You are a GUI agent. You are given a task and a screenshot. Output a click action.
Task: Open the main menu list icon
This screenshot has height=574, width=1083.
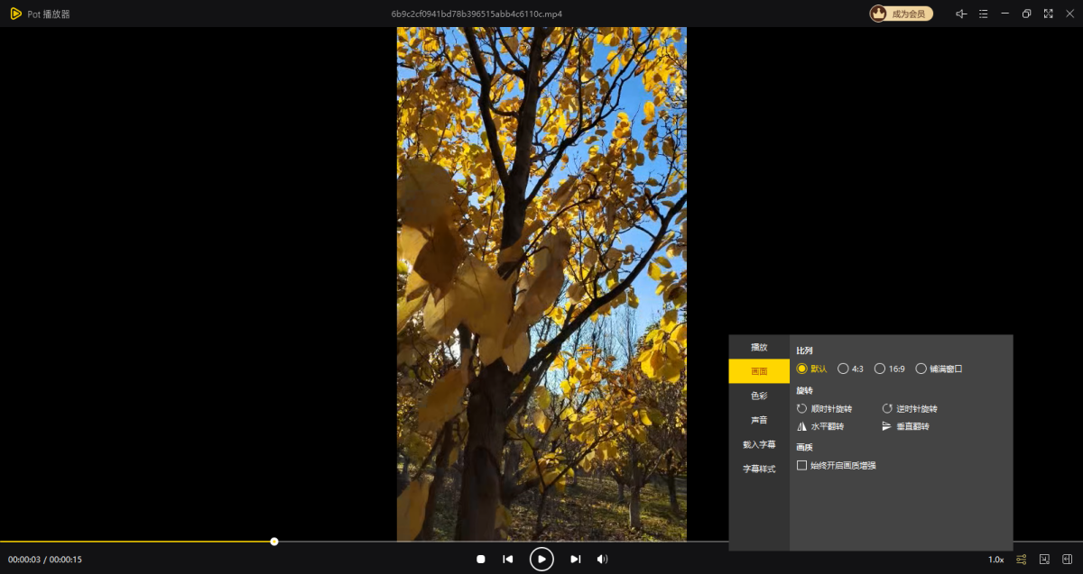983,14
